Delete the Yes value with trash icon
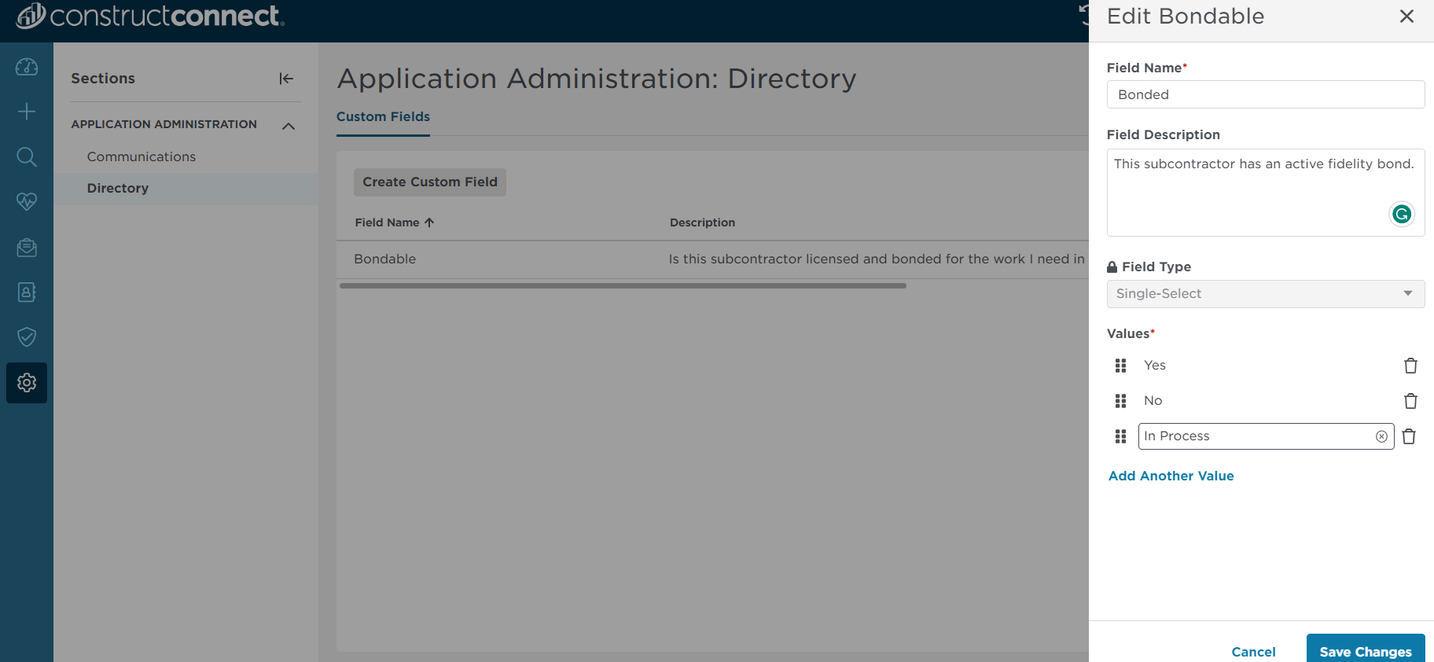The width and height of the screenshot is (1434, 662). 1410,366
